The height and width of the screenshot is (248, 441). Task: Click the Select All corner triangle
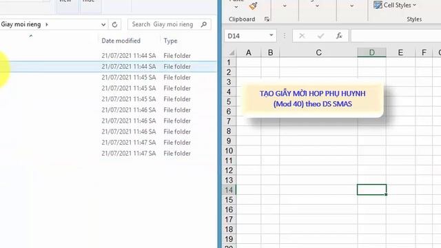coord(232,52)
